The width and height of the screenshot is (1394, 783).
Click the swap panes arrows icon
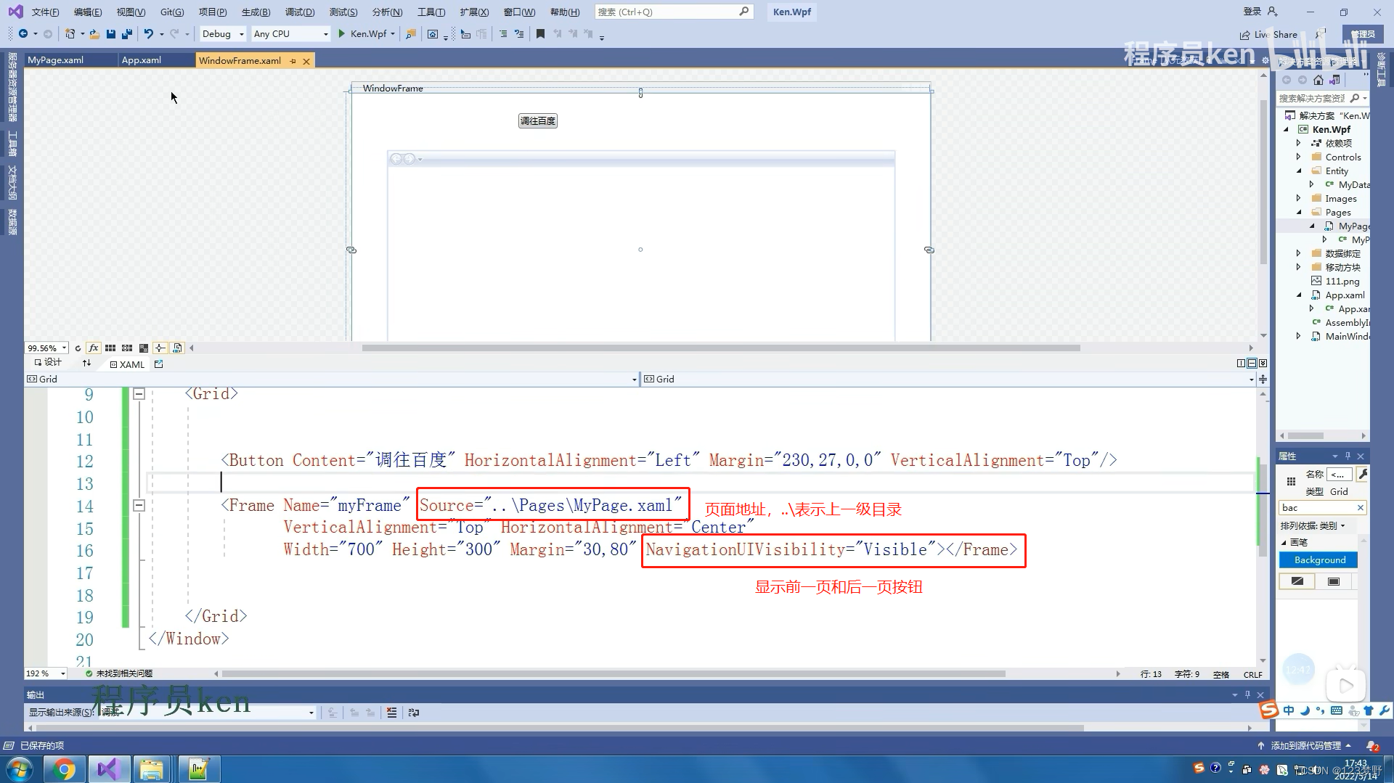tap(86, 363)
